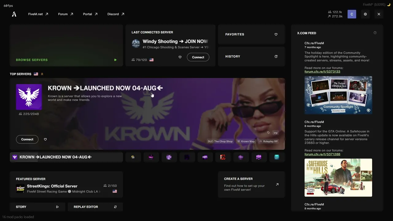Click the US flag next to 79/120

tap(151, 60)
